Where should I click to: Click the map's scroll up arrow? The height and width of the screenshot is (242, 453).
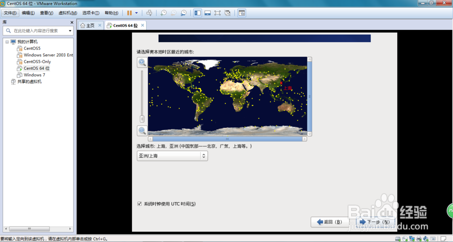point(310,59)
